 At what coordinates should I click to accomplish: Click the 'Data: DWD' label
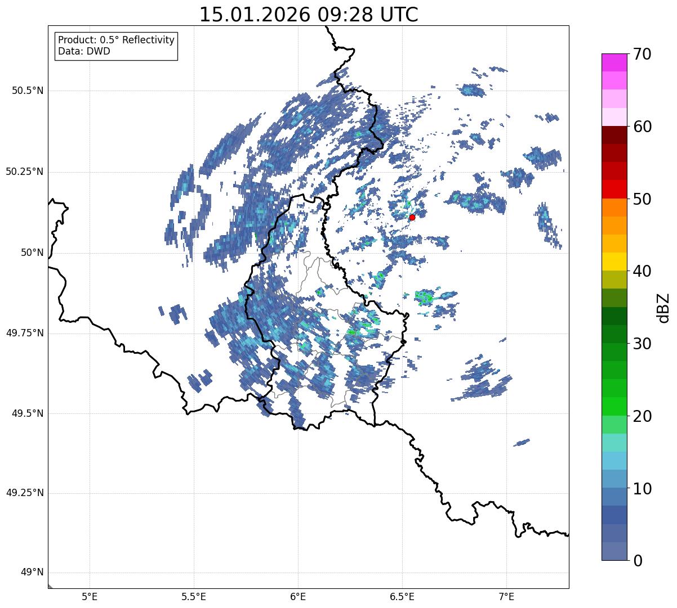(84, 51)
